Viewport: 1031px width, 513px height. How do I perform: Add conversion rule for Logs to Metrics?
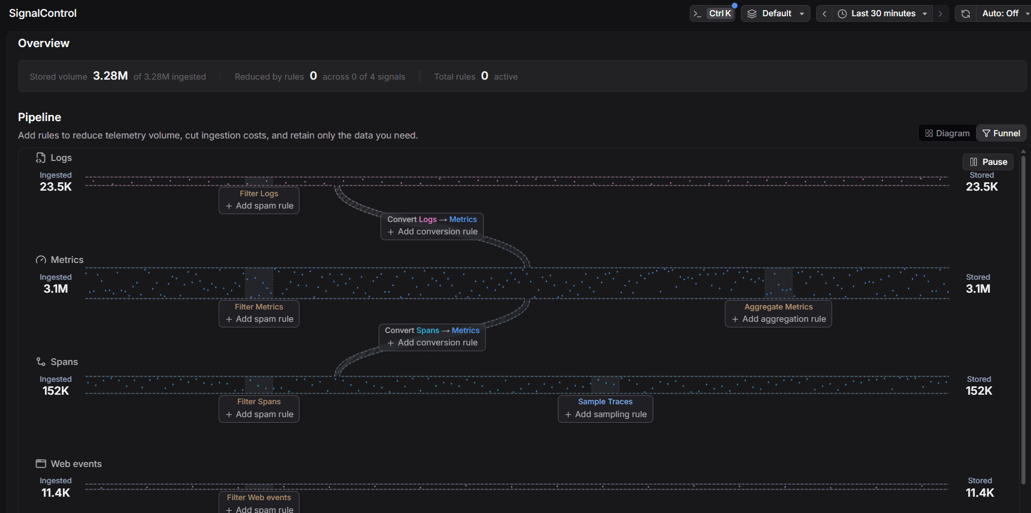432,232
